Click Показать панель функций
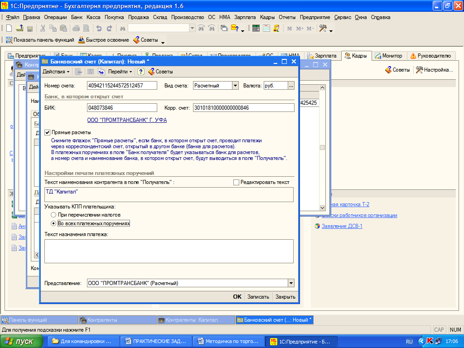 40,40
